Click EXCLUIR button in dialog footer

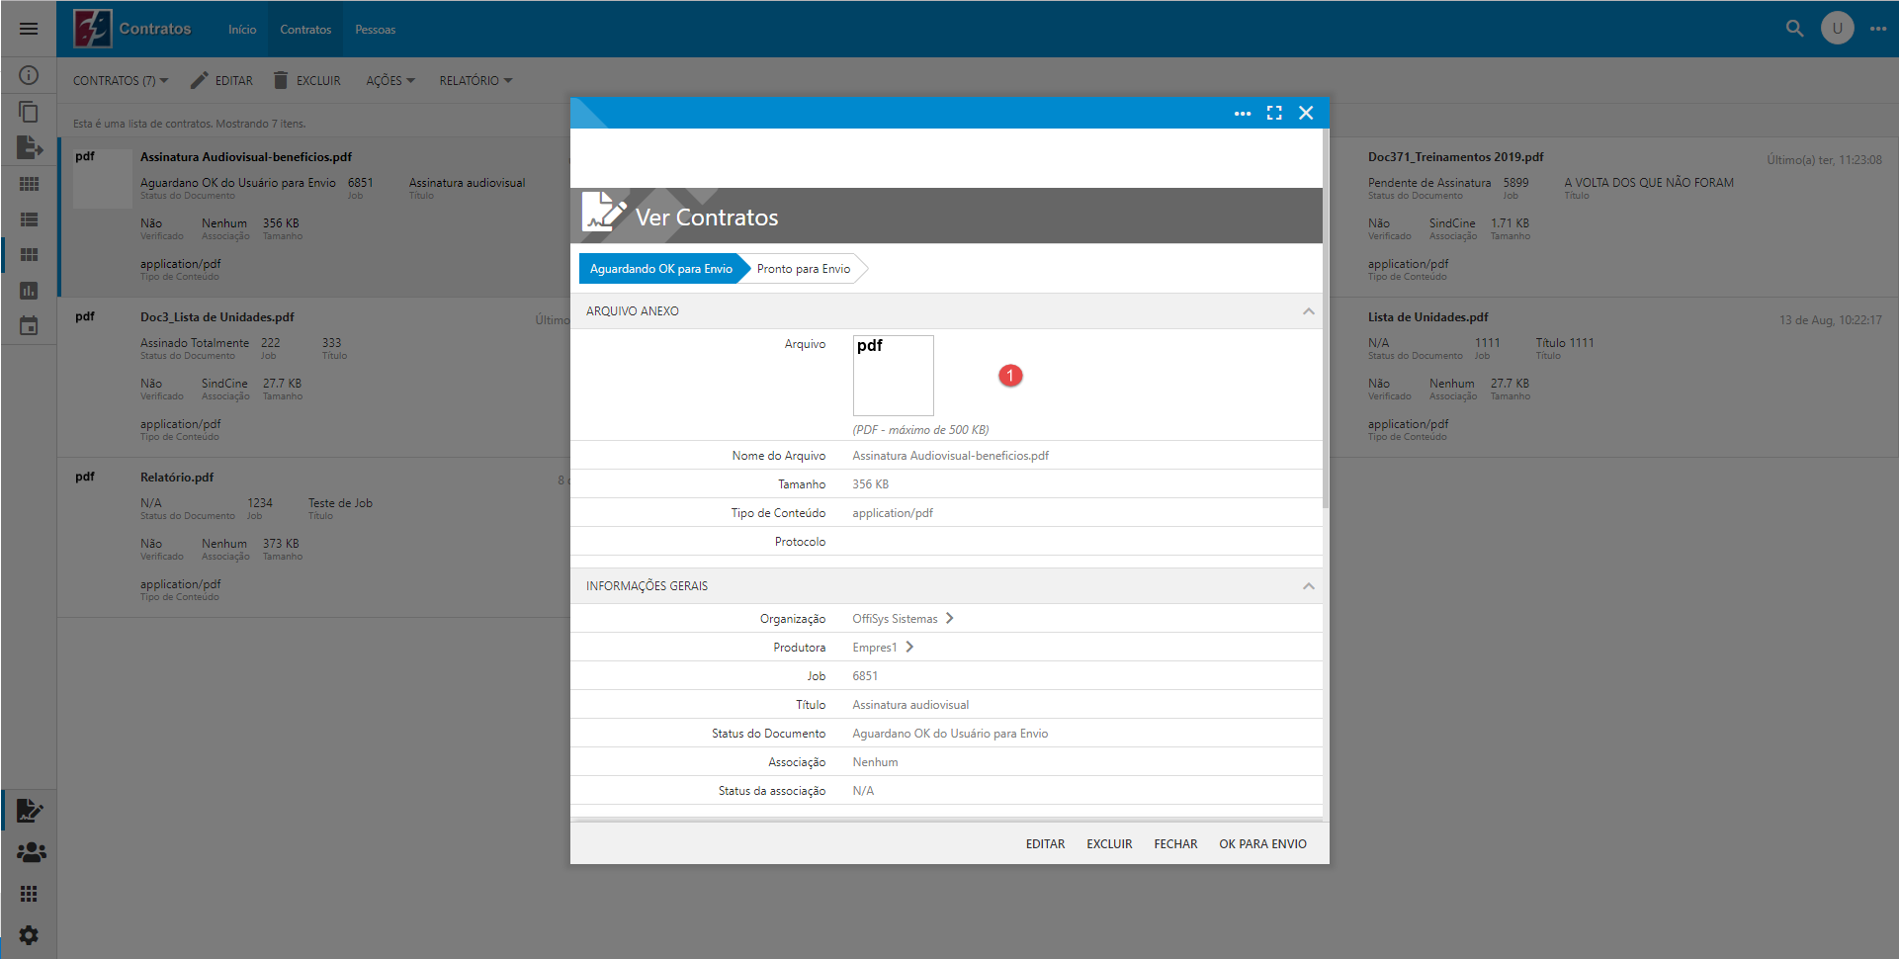point(1109,843)
